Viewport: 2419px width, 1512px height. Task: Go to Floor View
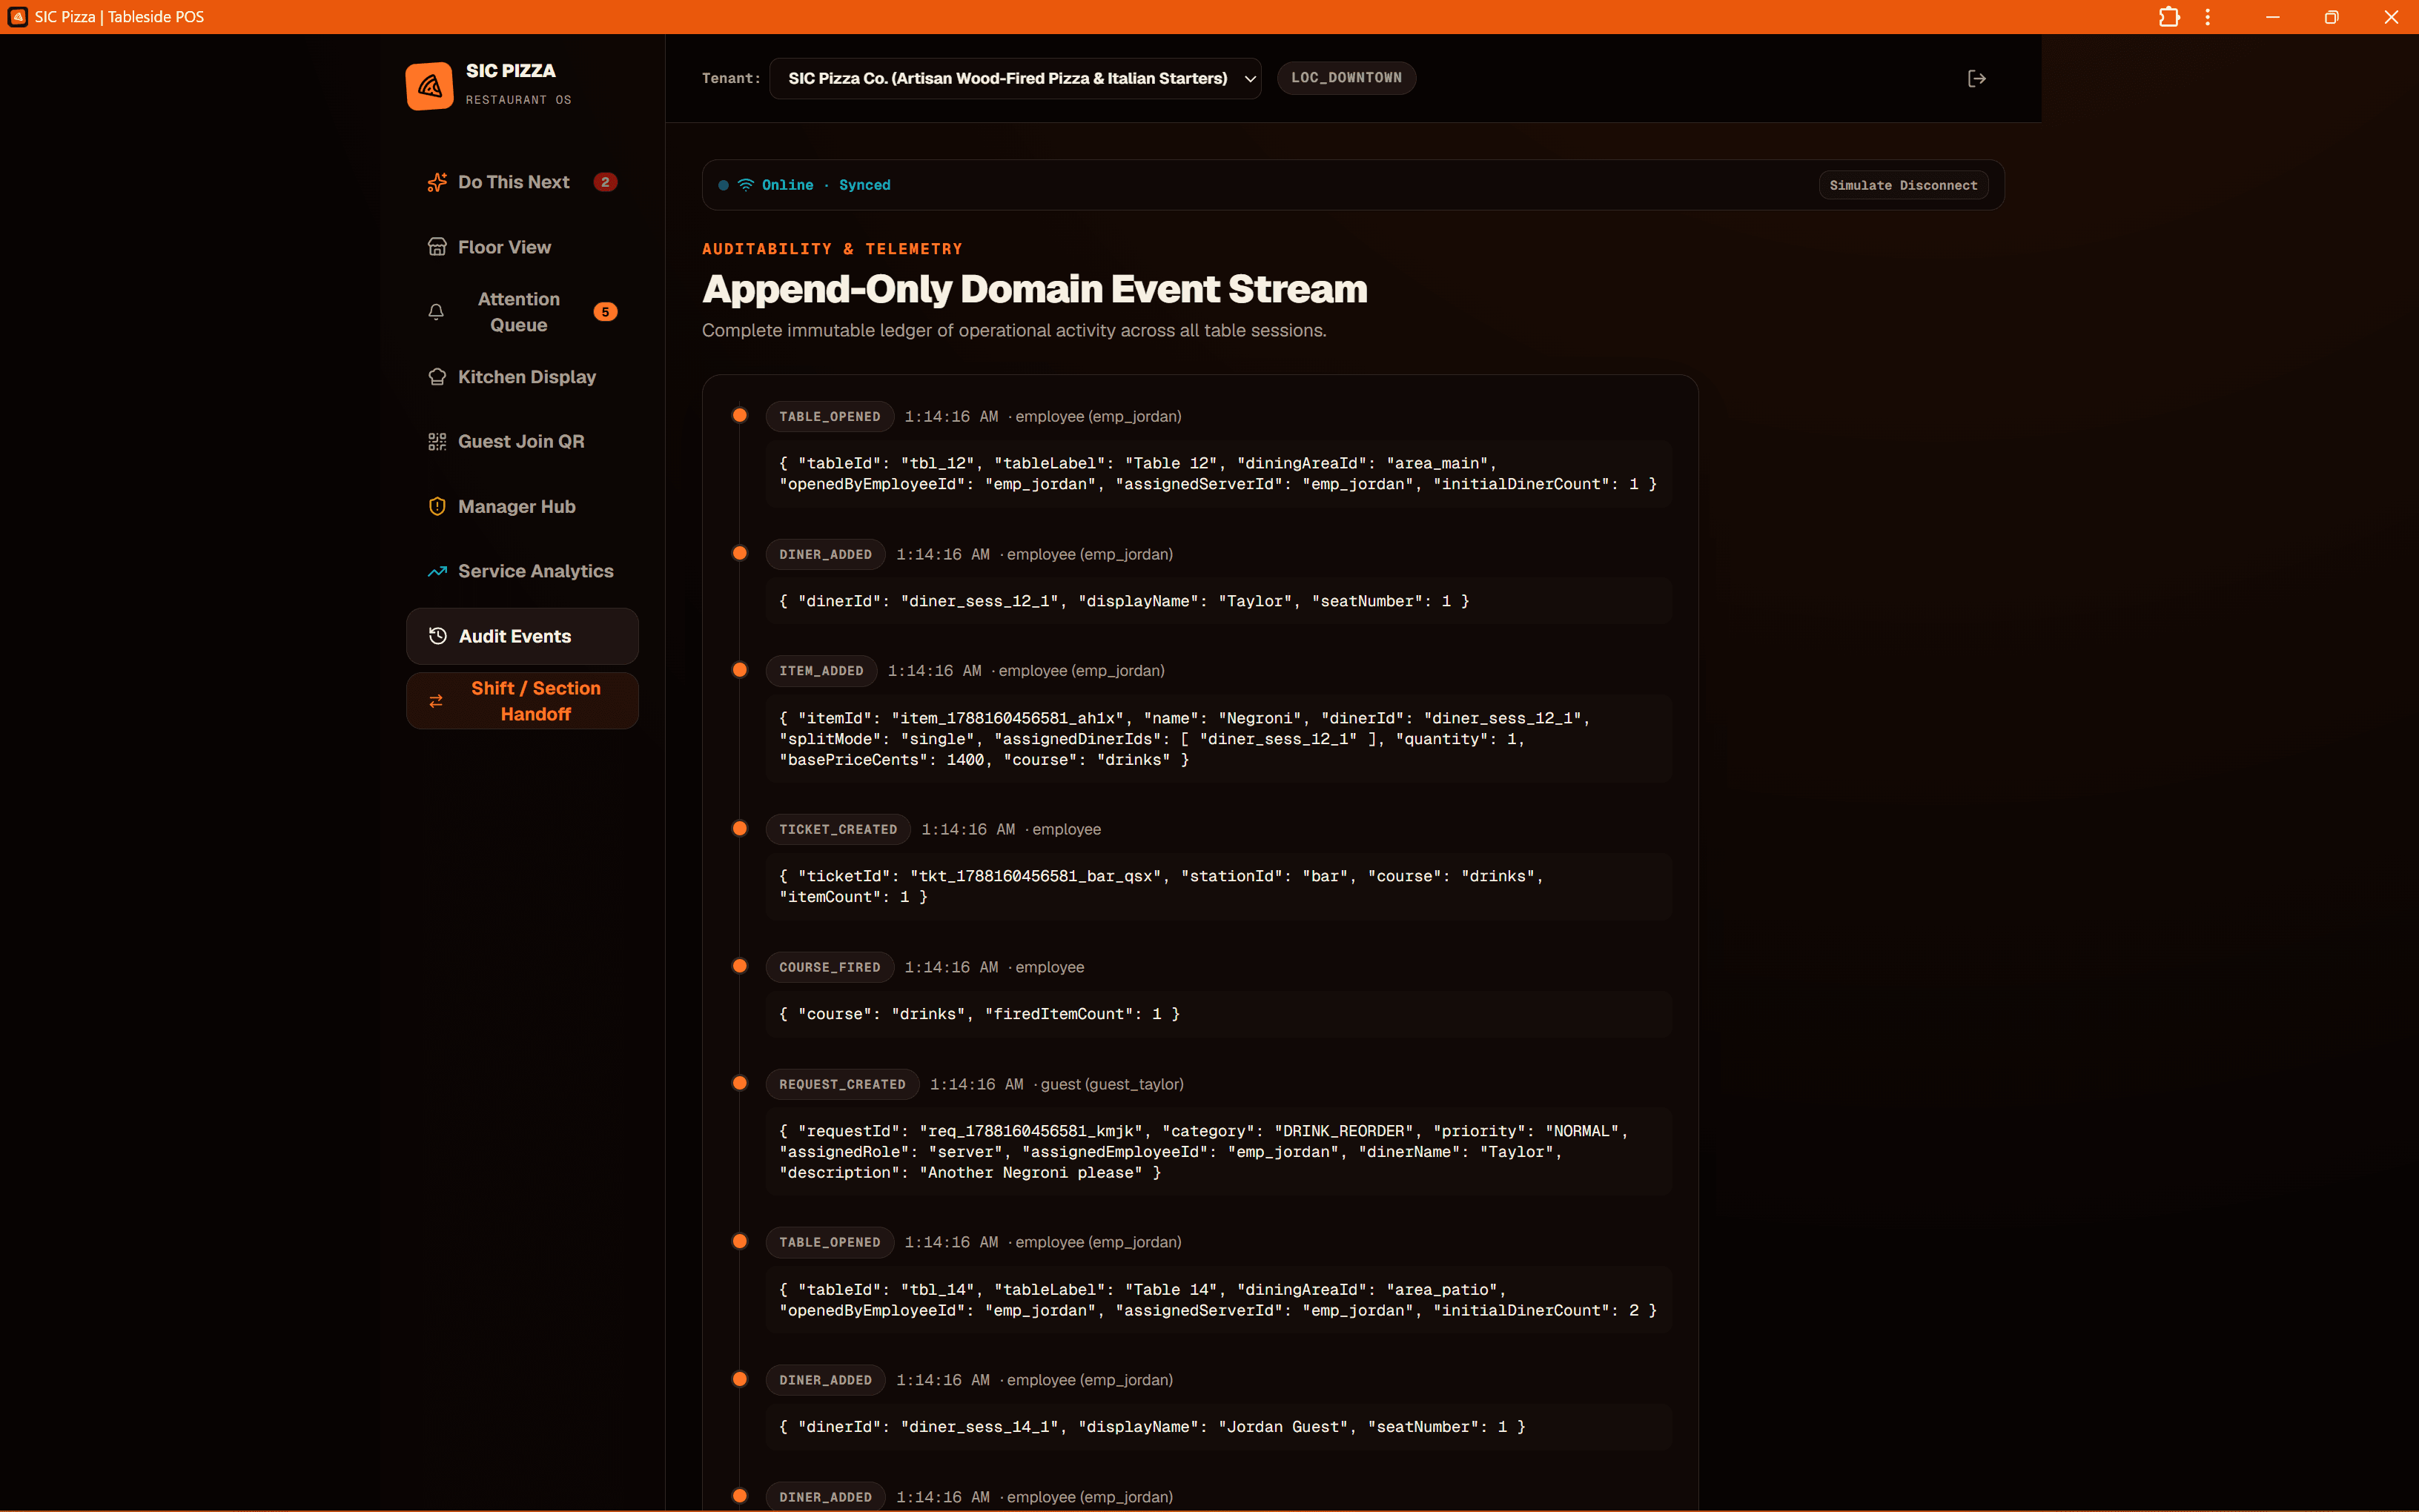522,247
